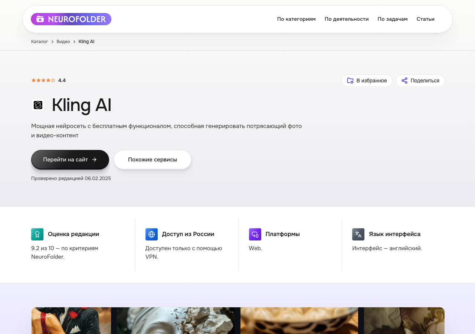Open Похожие сервисы
This screenshot has width=475, height=334.
153,160
